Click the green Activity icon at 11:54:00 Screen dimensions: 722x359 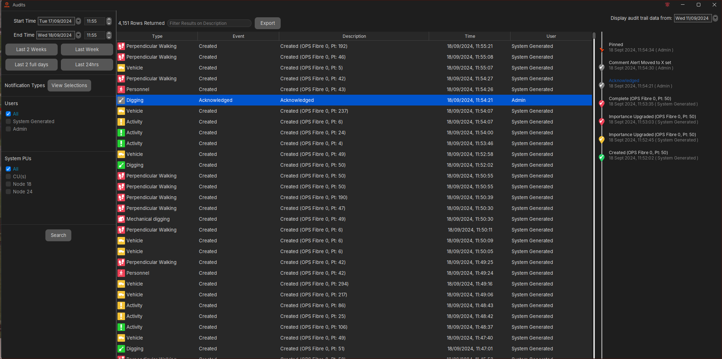tap(121, 133)
